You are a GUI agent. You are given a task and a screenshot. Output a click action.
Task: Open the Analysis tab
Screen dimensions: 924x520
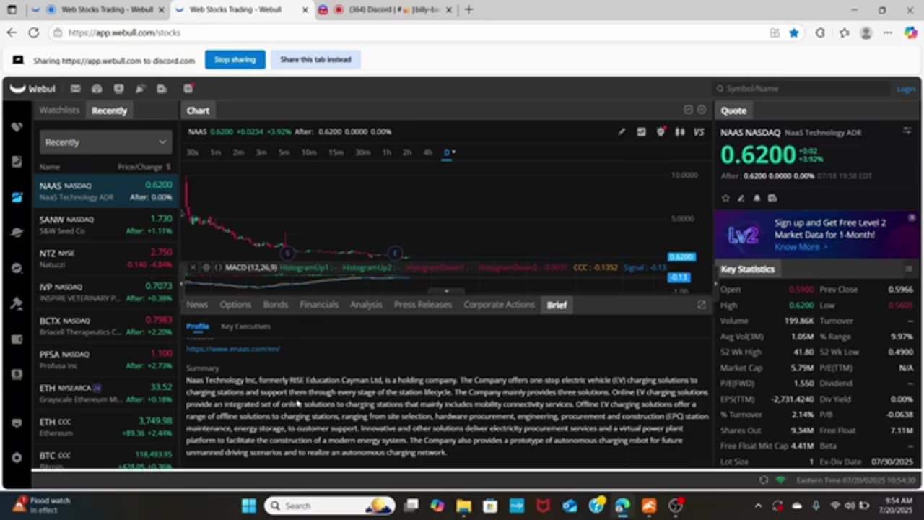coord(366,305)
